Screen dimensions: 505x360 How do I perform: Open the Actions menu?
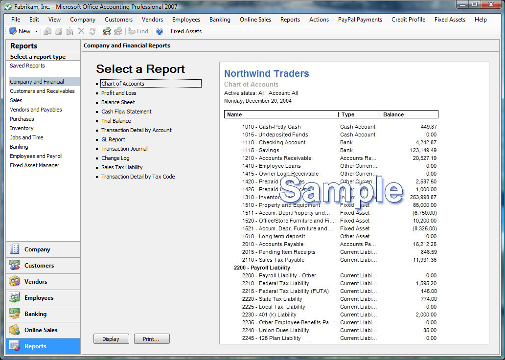coord(319,19)
